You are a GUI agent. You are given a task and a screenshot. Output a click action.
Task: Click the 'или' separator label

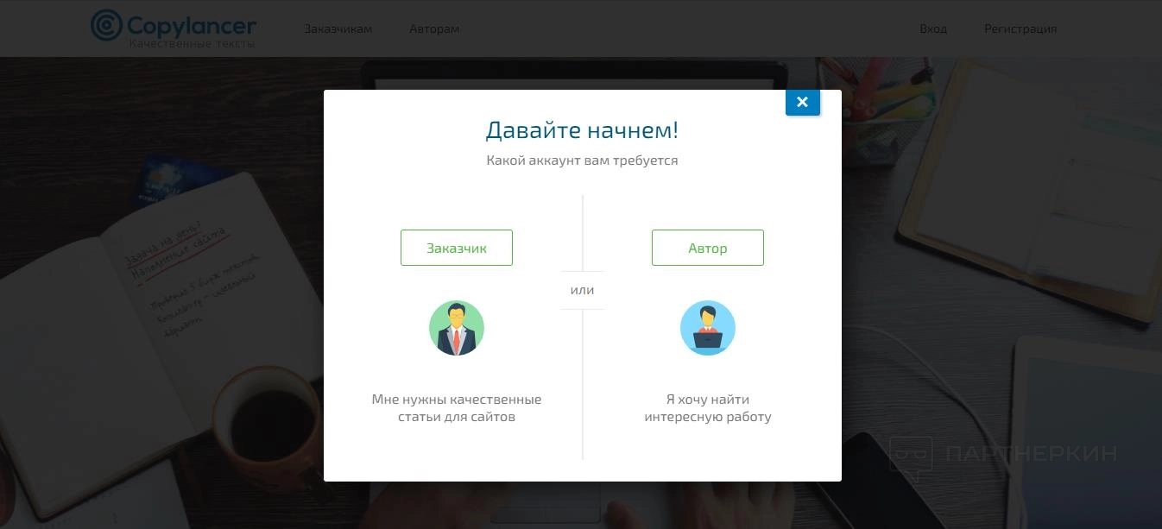583,290
